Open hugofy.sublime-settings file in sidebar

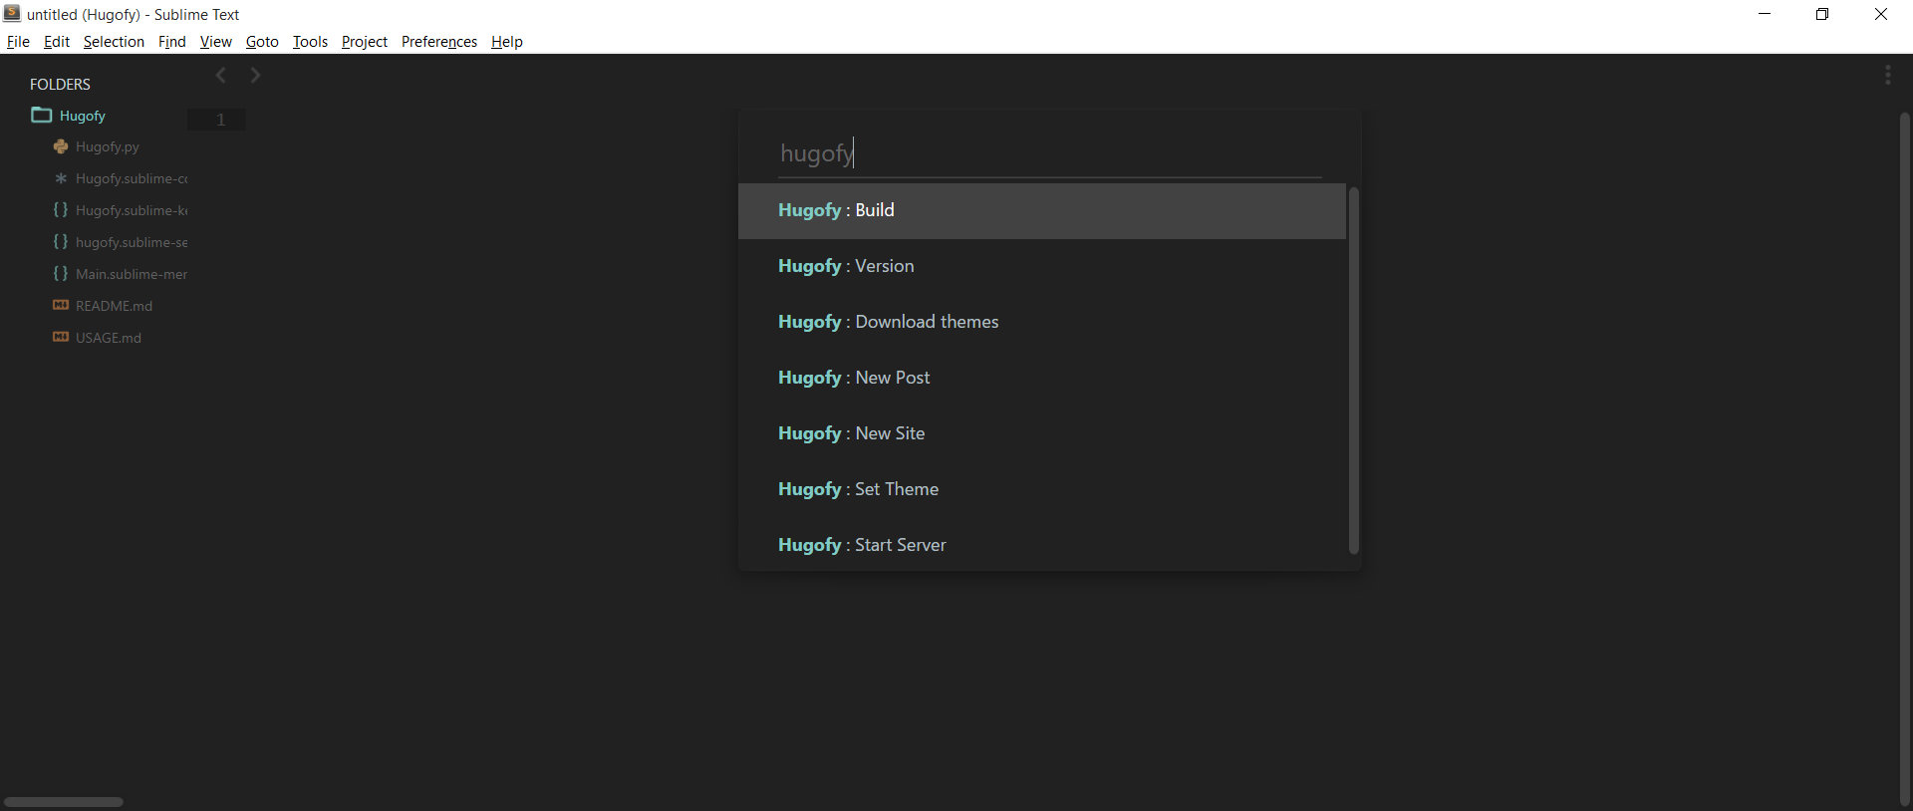tap(132, 242)
